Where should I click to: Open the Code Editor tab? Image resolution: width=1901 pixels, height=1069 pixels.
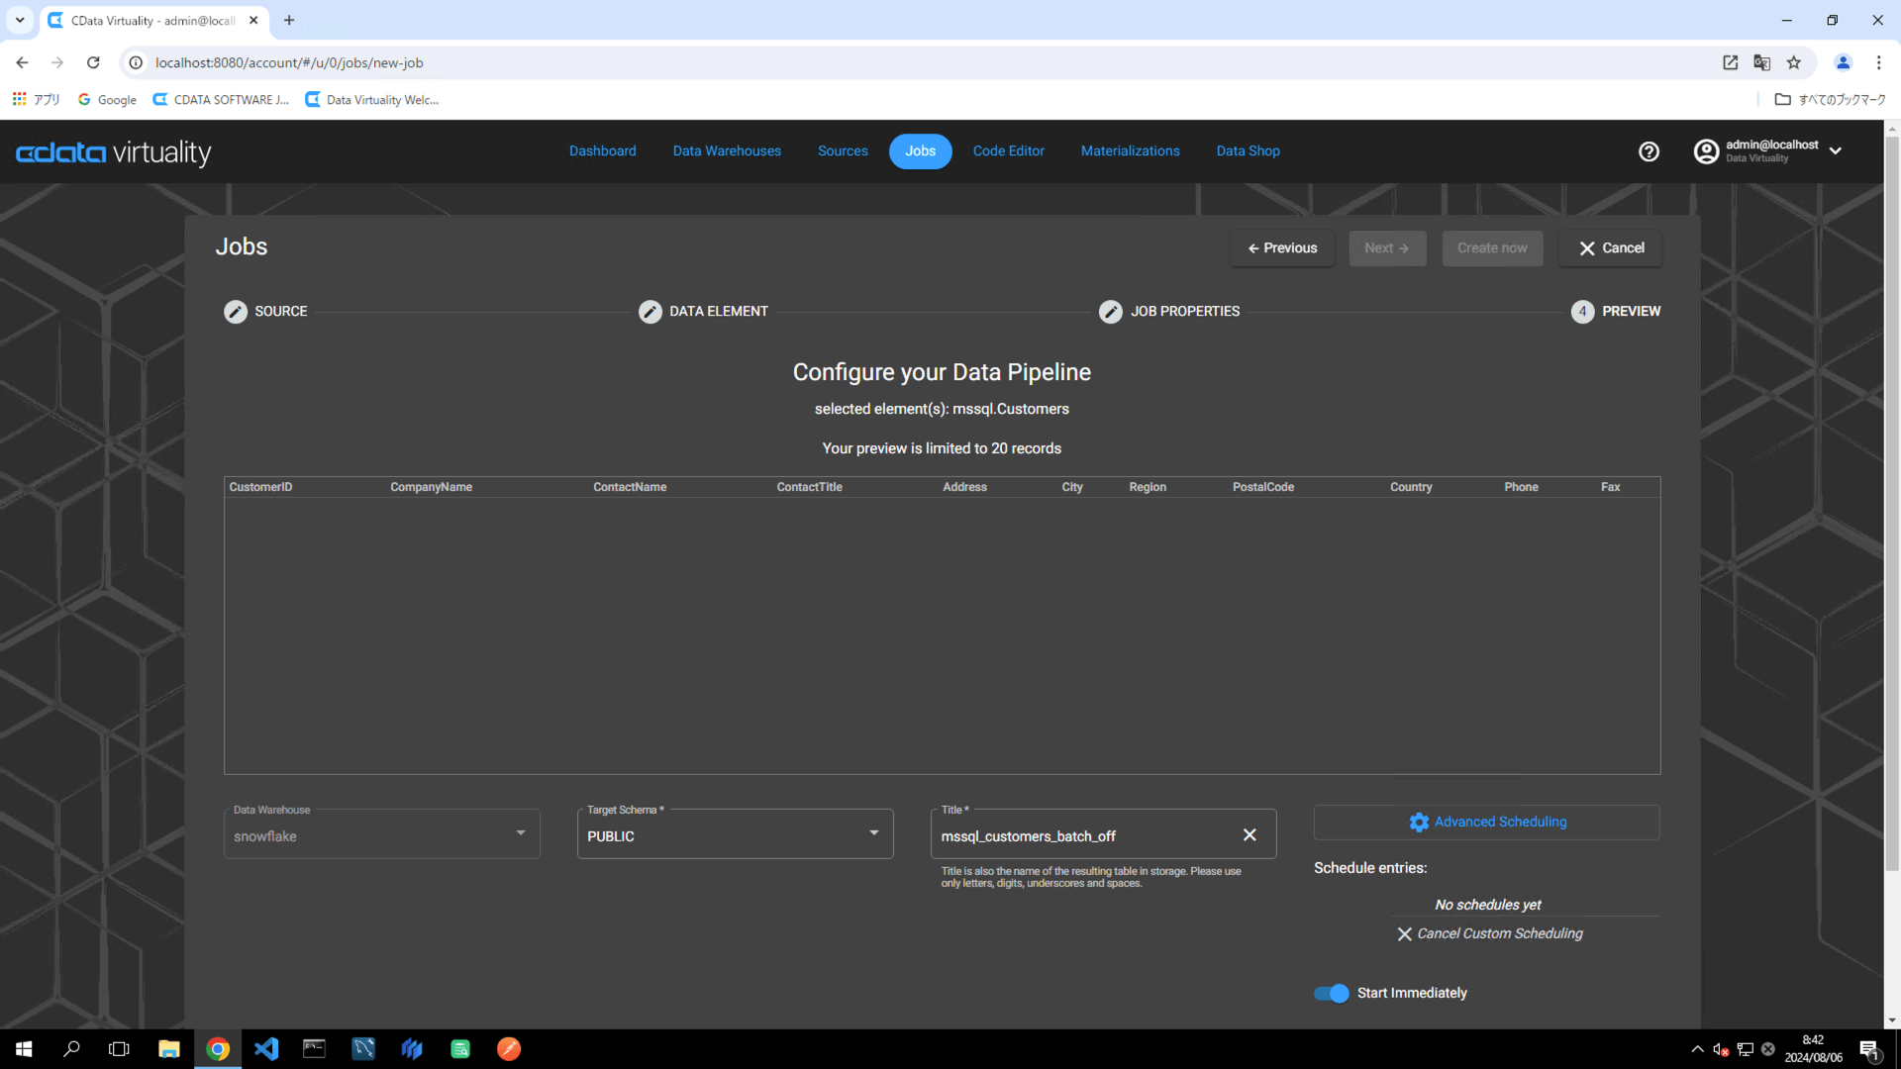1008,151
